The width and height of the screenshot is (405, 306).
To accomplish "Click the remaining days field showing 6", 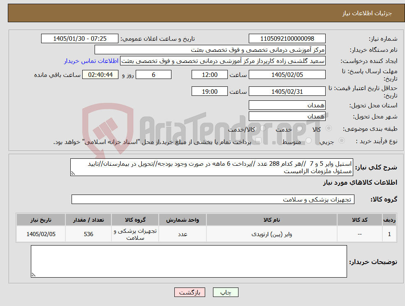I will pyautogui.click(x=153, y=75).
